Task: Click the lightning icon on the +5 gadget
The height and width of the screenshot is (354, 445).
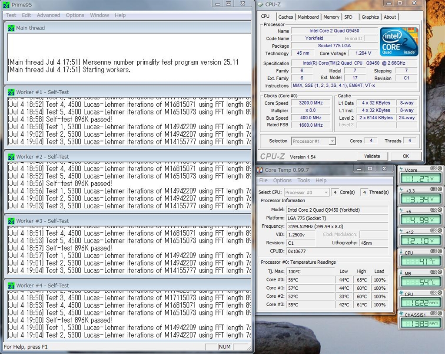Action: (401, 210)
